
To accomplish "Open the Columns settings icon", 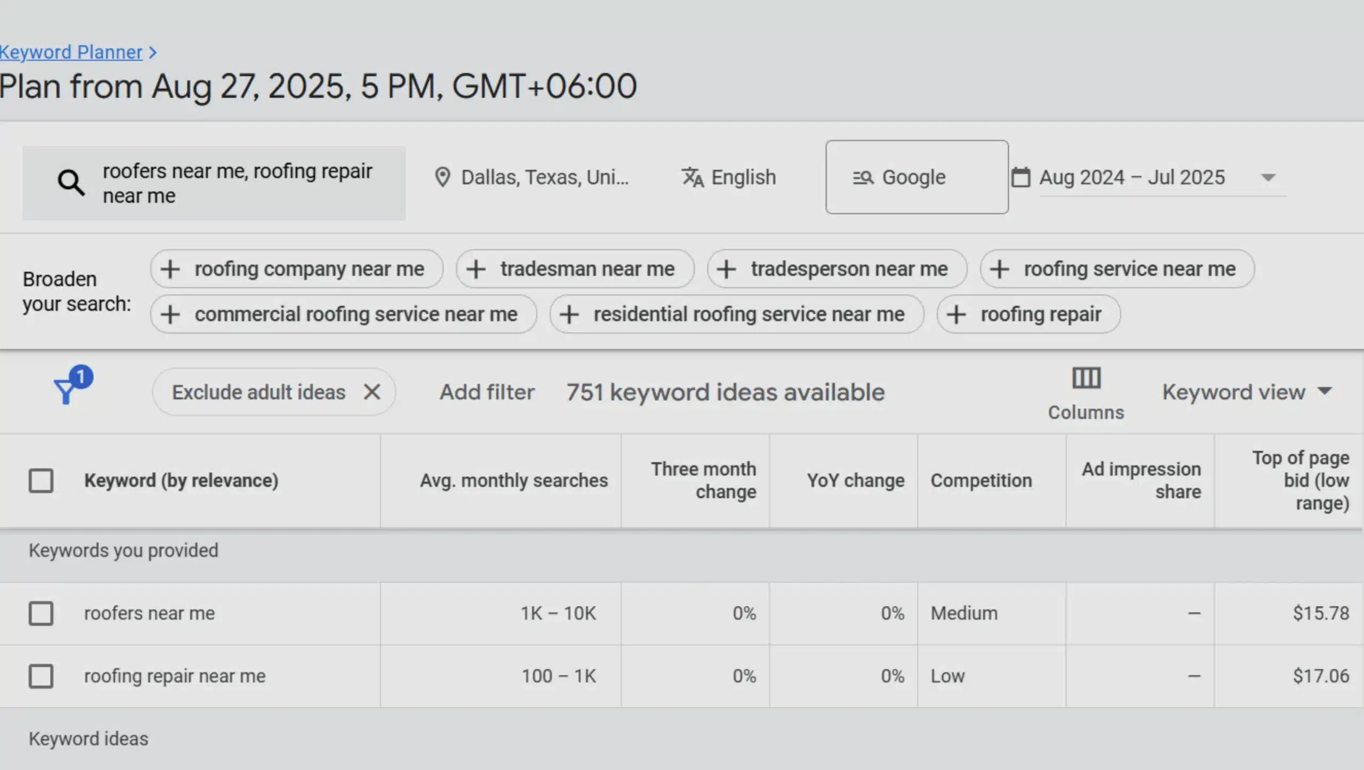I will 1085,378.
